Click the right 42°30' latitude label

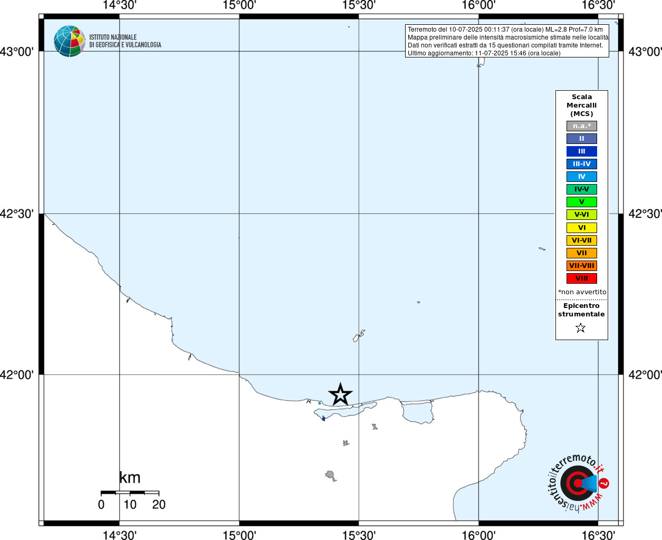point(645,214)
